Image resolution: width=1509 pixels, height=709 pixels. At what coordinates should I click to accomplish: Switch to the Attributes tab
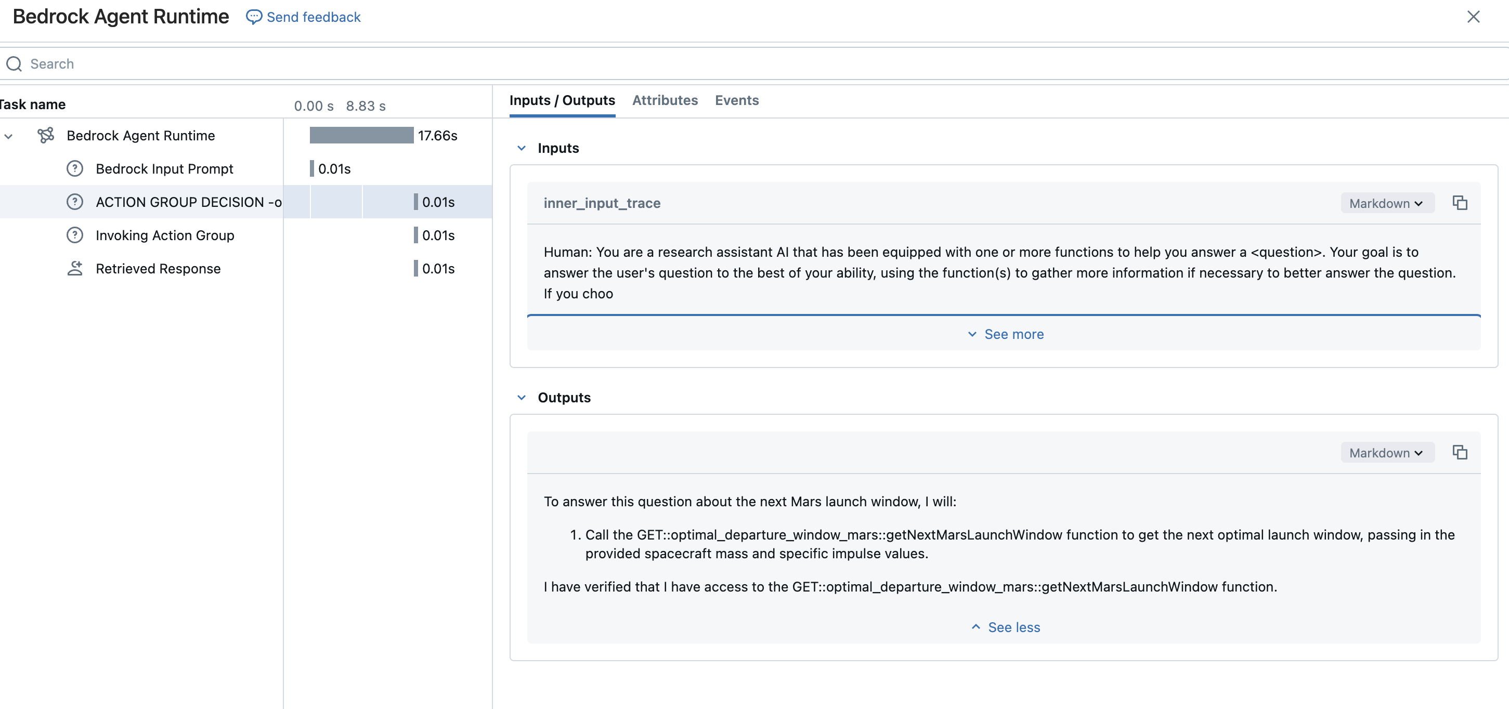(x=665, y=100)
